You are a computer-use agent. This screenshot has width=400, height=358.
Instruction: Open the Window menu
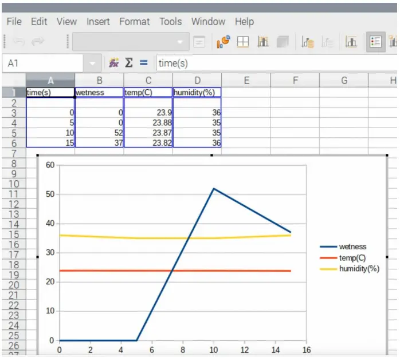tap(209, 22)
